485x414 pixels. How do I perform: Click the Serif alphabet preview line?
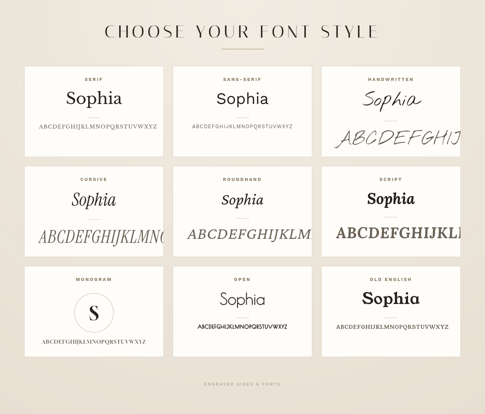[98, 126]
